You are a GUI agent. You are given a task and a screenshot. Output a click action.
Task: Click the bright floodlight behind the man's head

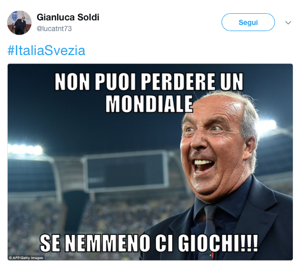coord(268,125)
